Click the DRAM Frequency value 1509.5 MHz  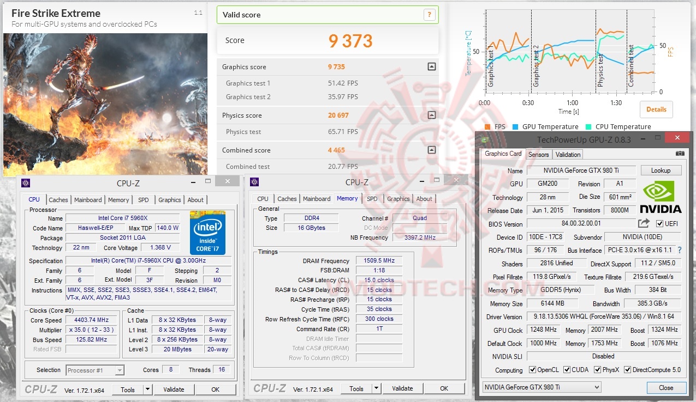(x=379, y=261)
